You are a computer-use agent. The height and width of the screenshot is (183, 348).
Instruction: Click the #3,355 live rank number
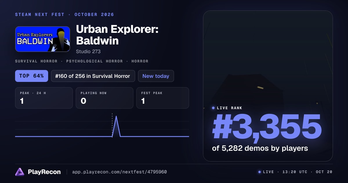click(267, 127)
